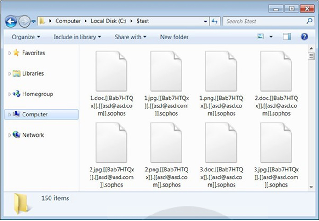319x221 pixels.
Task: Open Help with the question mark icon
Action: (x=304, y=37)
